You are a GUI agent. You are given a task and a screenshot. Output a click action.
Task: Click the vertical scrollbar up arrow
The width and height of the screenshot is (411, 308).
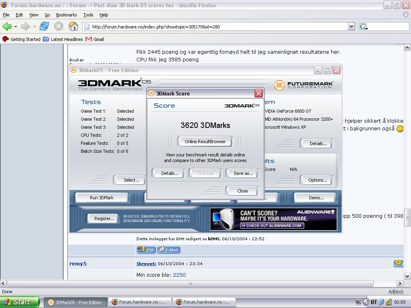407,47
